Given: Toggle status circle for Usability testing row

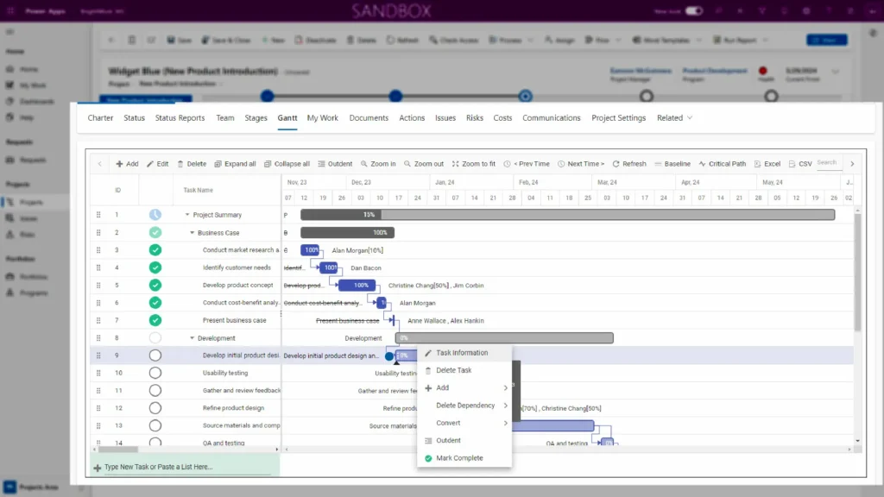Looking at the screenshot, I should click(155, 373).
